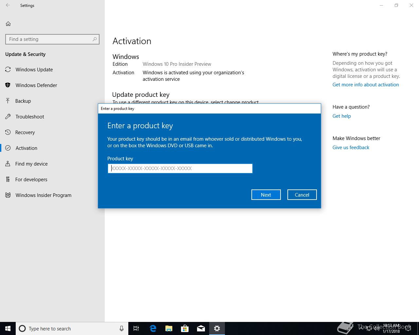Go back with the Settings back arrow
The image size is (419, 335).
click(x=8, y=5)
